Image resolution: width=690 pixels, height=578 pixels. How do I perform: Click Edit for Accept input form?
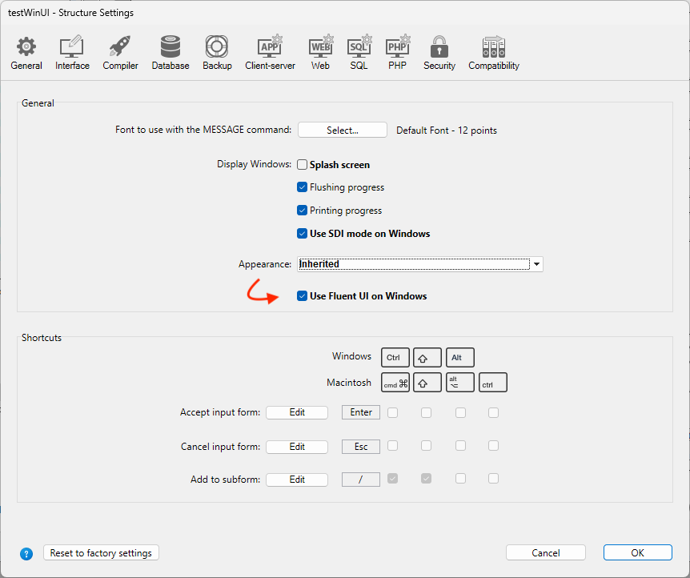pos(297,412)
